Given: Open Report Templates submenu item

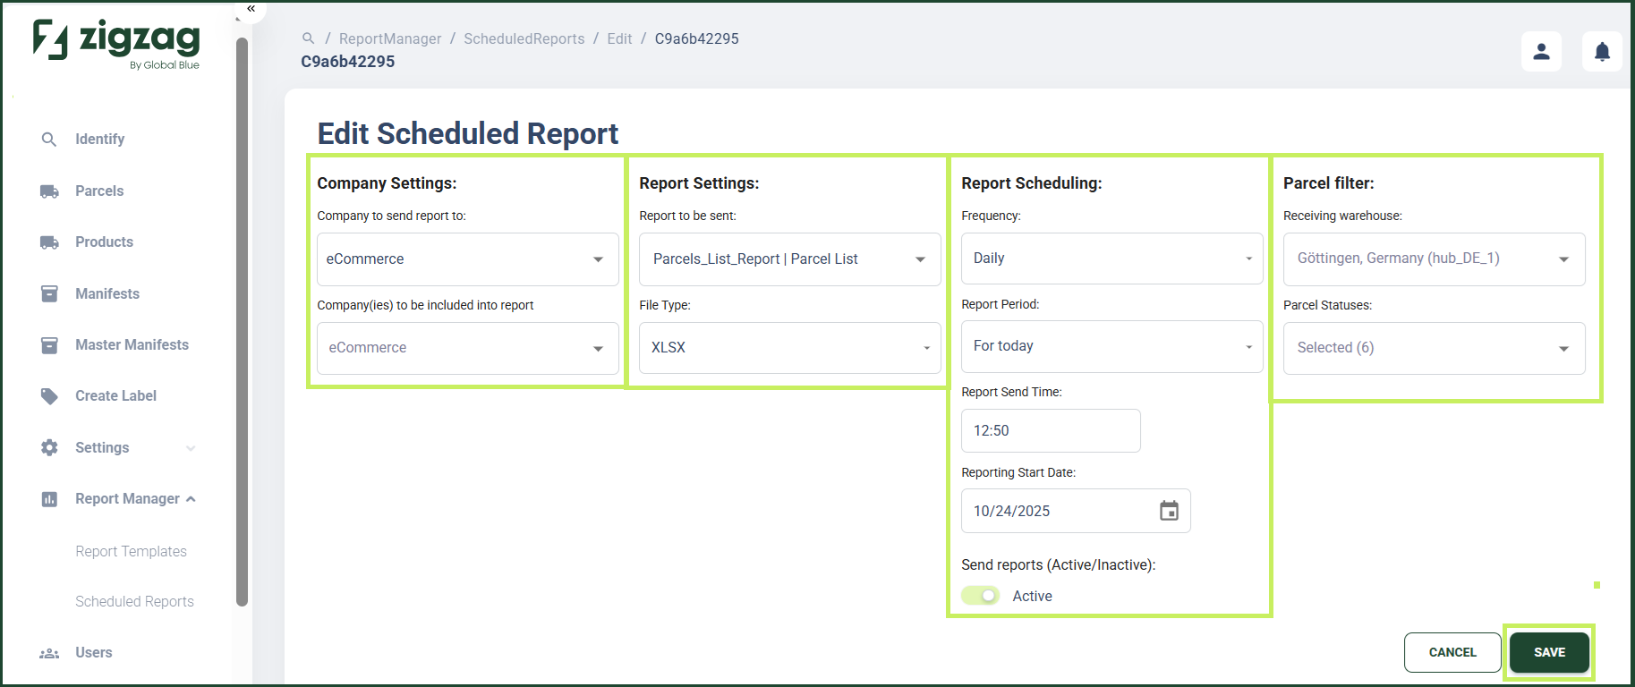Looking at the screenshot, I should [x=131, y=552].
